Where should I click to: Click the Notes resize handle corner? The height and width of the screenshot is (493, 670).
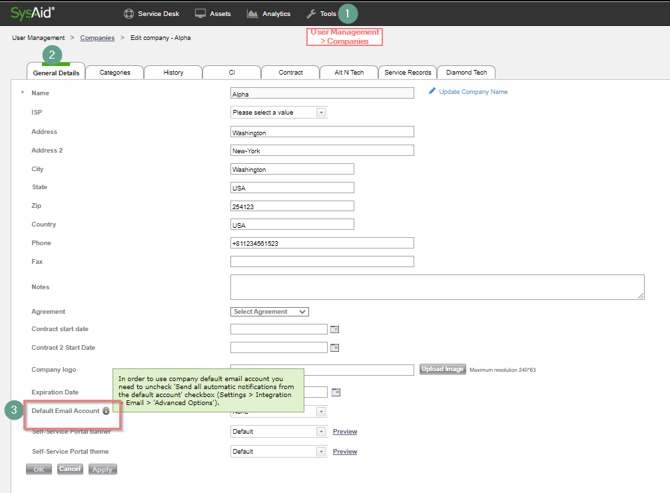(x=641, y=296)
